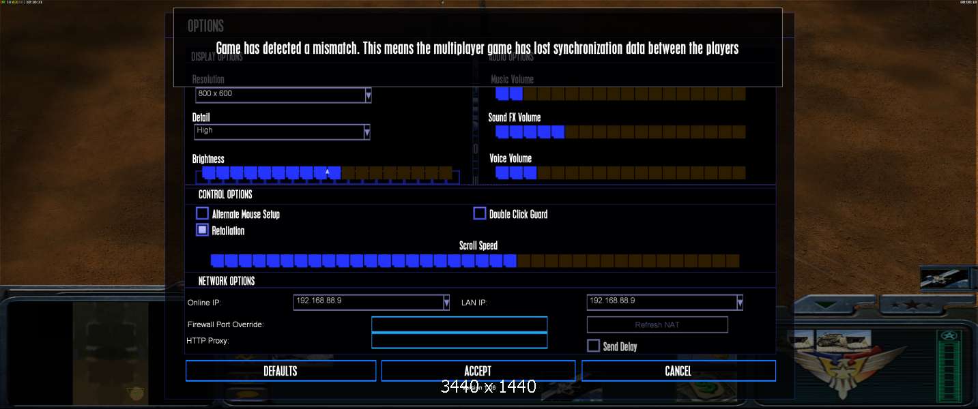Open the general's three-star promotion button
The height and width of the screenshot is (409, 978).
(910, 304)
